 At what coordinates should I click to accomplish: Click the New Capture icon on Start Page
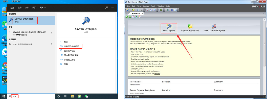pos(169,26)
